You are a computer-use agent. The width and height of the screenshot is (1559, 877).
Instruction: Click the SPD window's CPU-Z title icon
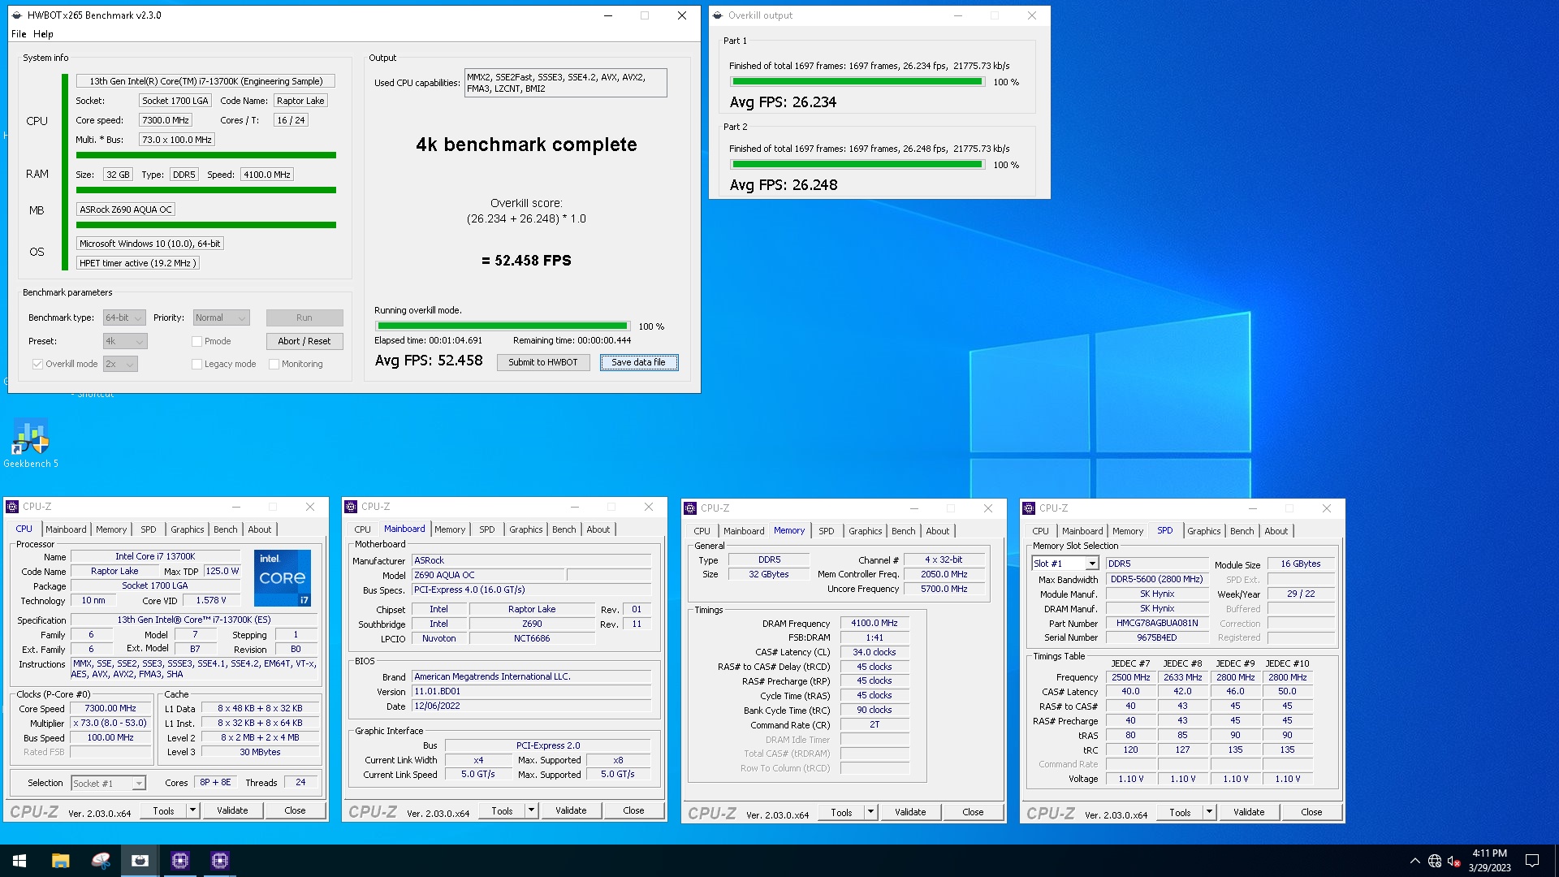(x=1029, y=508)
